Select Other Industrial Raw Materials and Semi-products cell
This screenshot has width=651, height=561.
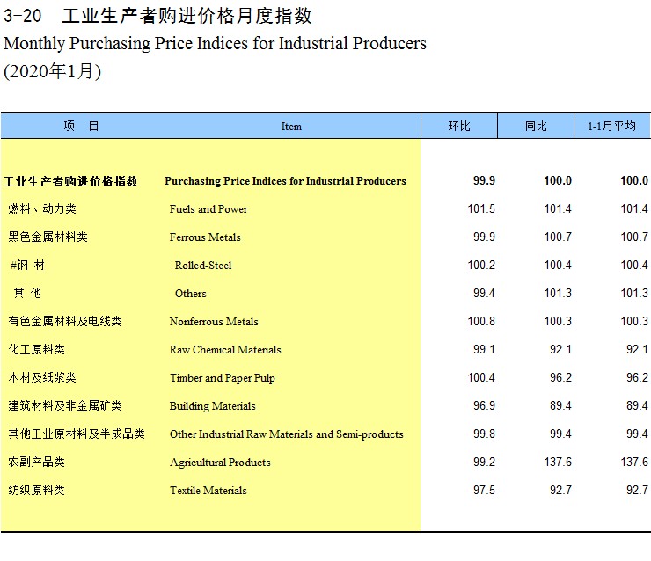(287, 434)
